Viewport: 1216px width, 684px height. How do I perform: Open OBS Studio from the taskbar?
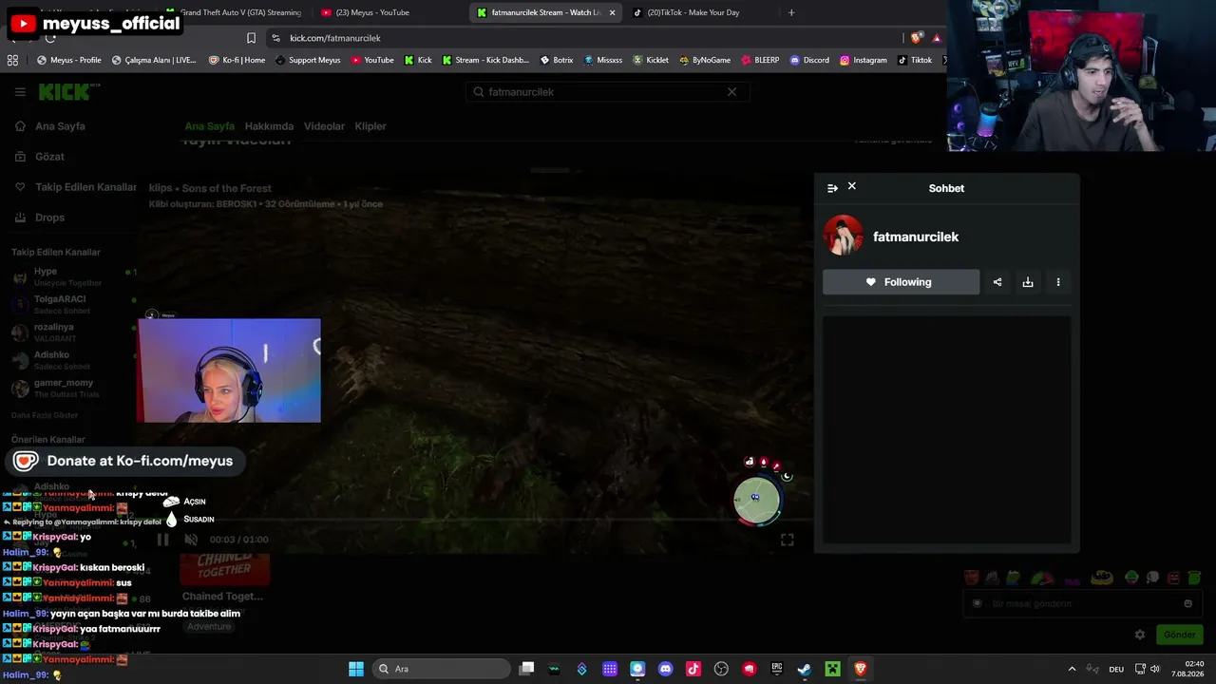[721, 669]
